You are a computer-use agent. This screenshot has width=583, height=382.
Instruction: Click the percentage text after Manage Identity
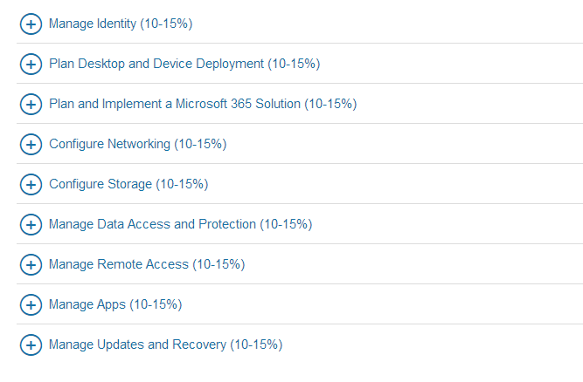(166, 24)
